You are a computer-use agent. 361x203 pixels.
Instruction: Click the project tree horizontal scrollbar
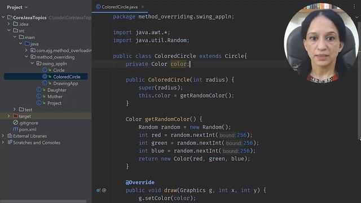(x=43, y=201)
